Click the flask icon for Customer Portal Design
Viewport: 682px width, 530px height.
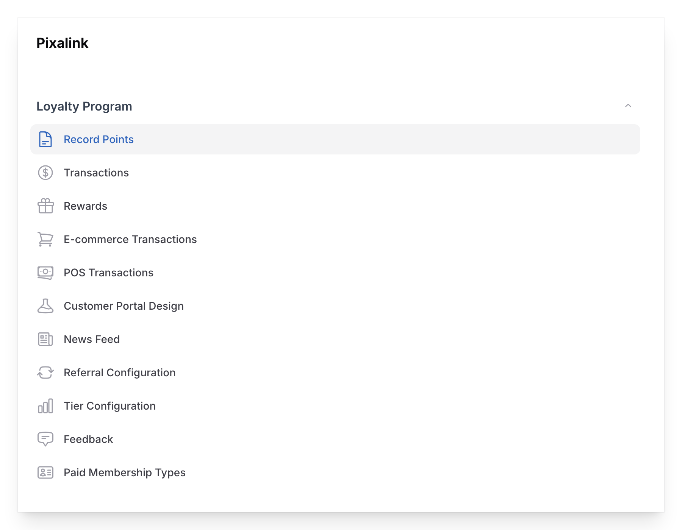coord(45,306)
